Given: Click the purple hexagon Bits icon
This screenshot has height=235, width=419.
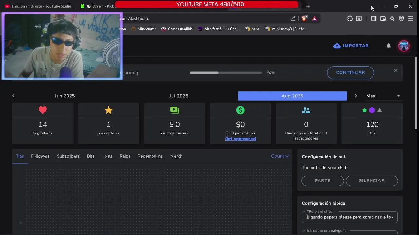Looking at the screenshot, I should coord(372,110).
